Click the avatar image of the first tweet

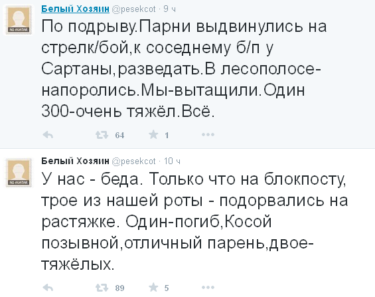[19, 20]
